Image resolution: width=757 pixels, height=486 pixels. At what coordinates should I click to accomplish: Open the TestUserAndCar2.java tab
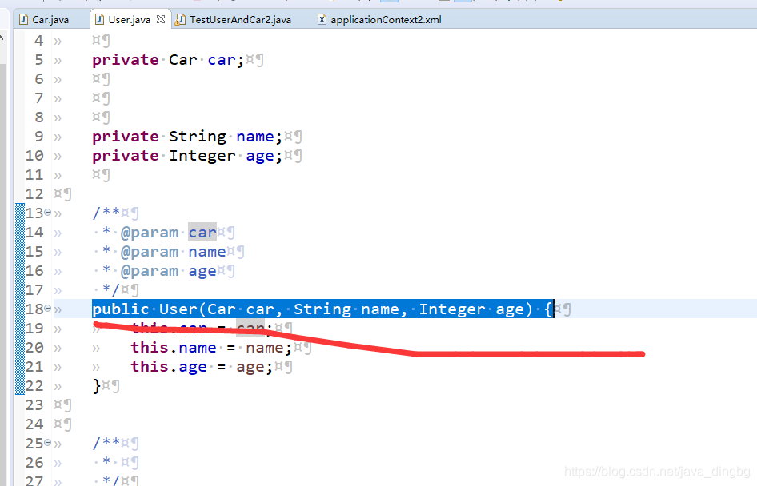[x=240, y=20]
